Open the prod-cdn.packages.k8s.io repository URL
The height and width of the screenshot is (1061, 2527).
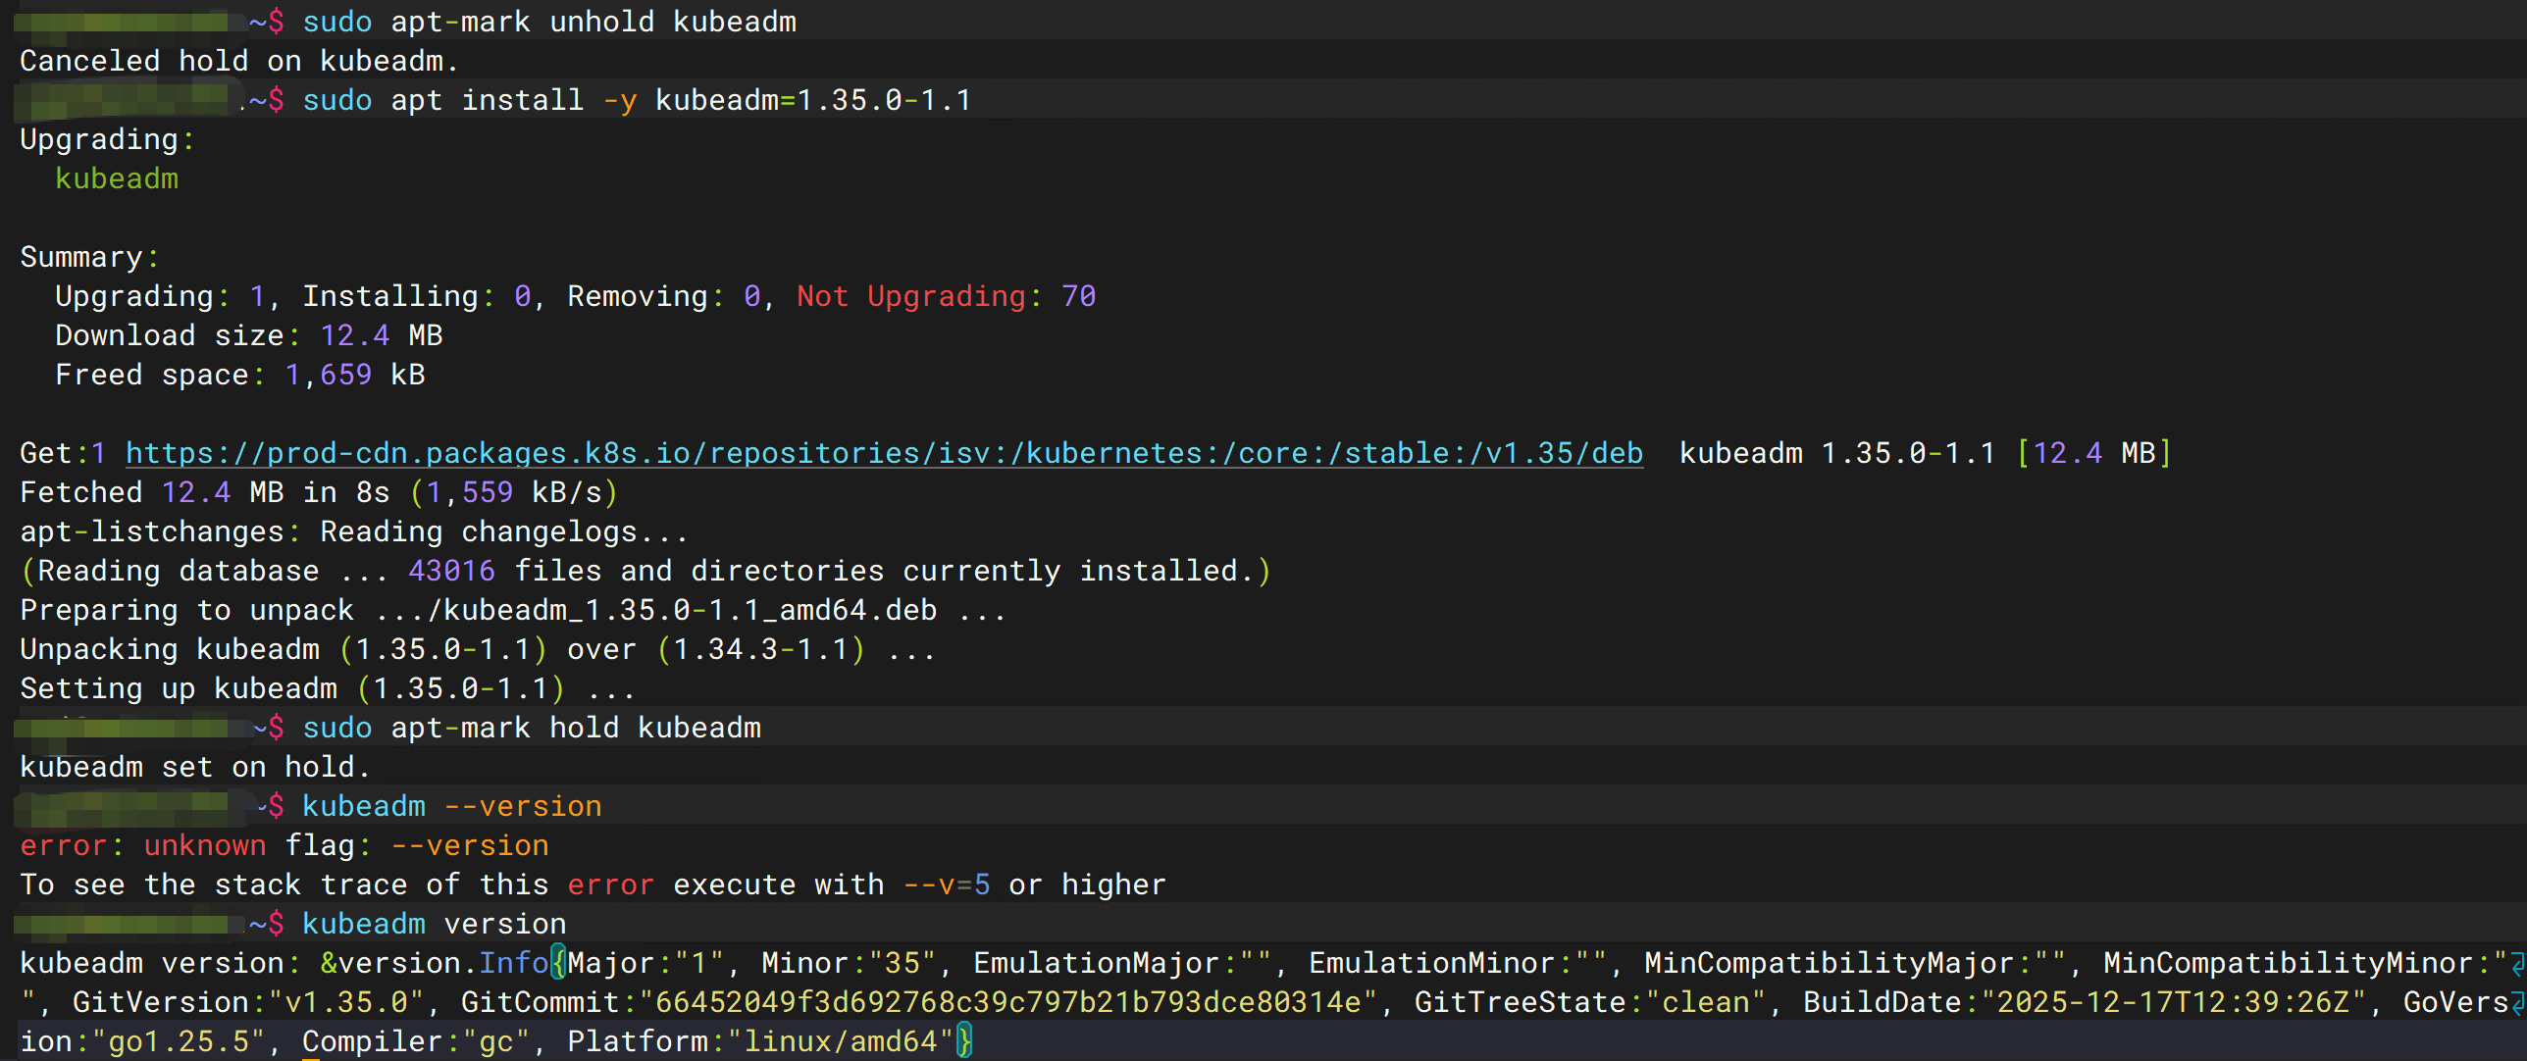point(884,453)
